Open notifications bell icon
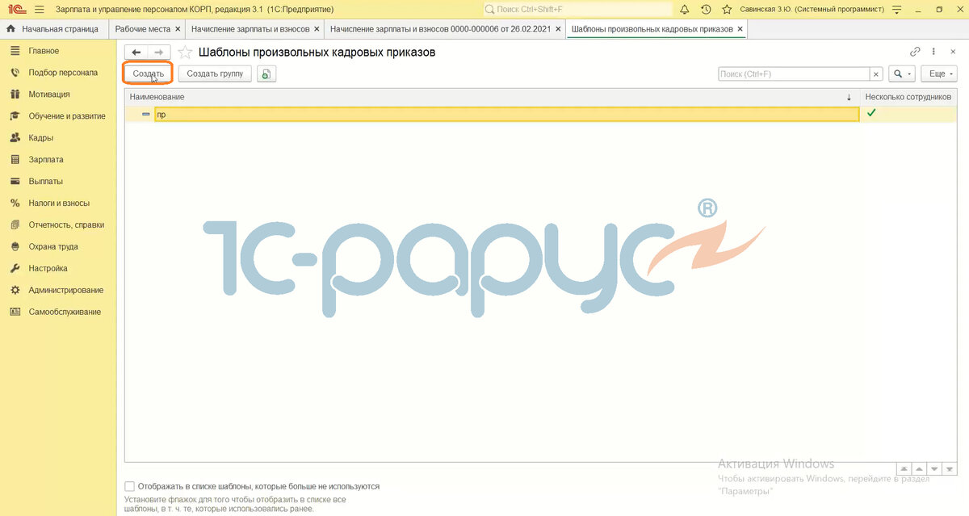Screen dimensions: 969x516 click(x=685, y=9)
